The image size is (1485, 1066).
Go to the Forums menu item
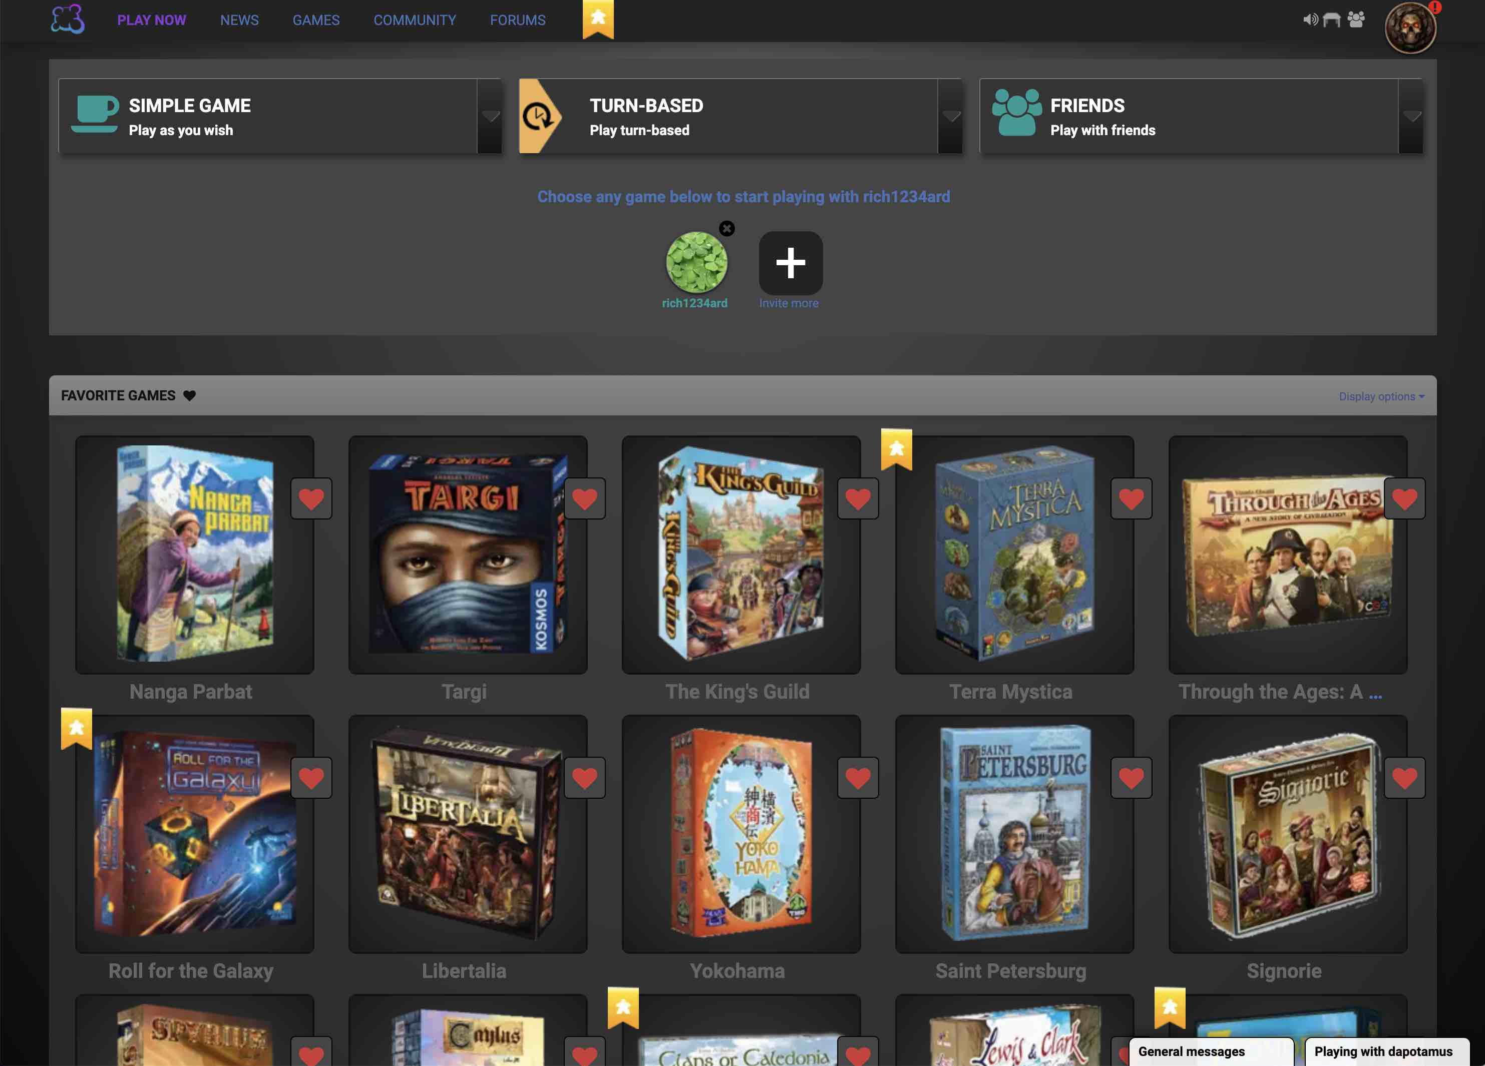[517, 21]
